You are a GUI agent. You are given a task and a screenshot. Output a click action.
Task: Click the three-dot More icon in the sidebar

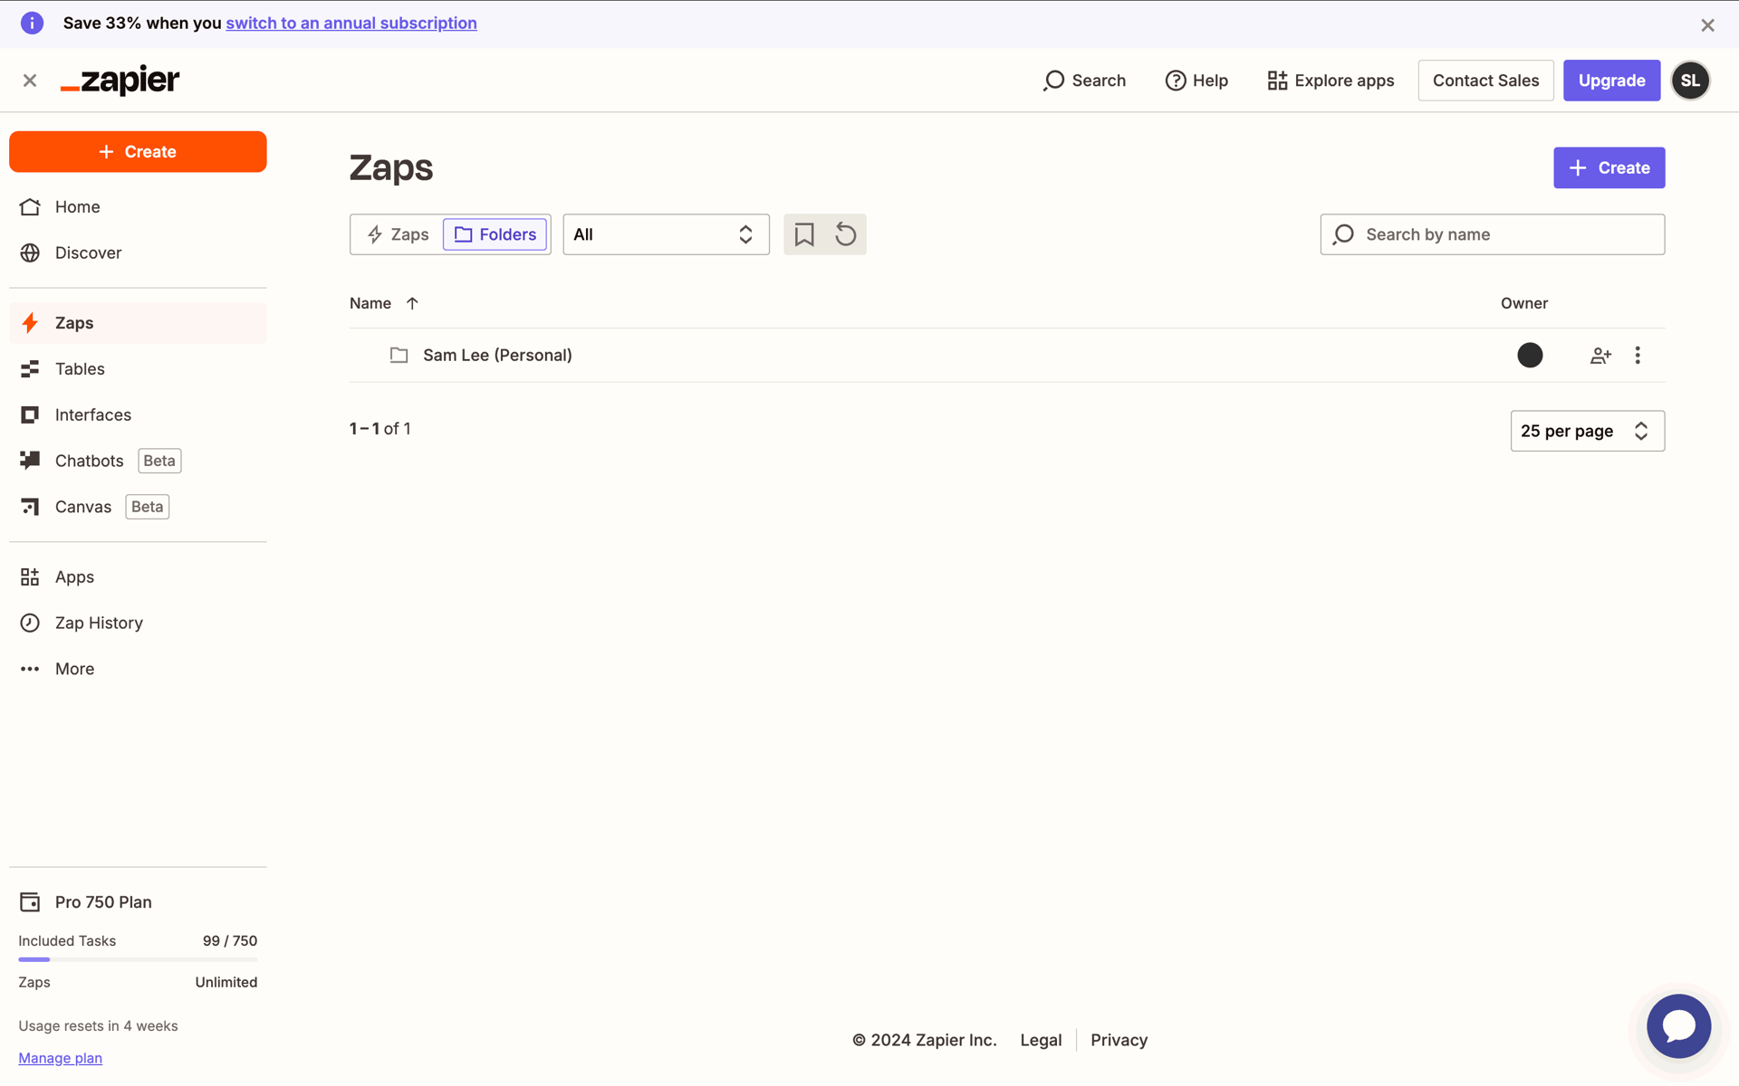[30, 670]
